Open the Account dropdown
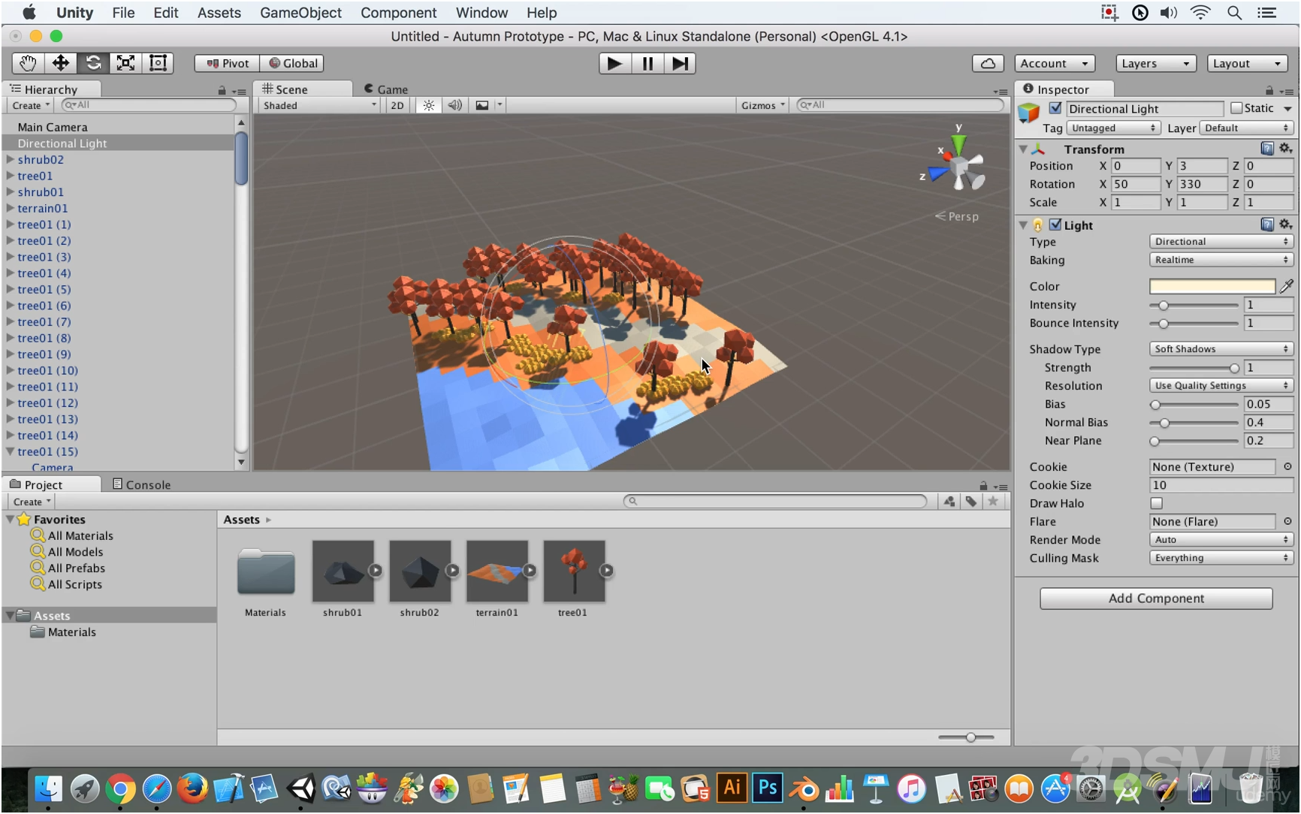Viewport: 1301px width, 814px height. 1055,63
